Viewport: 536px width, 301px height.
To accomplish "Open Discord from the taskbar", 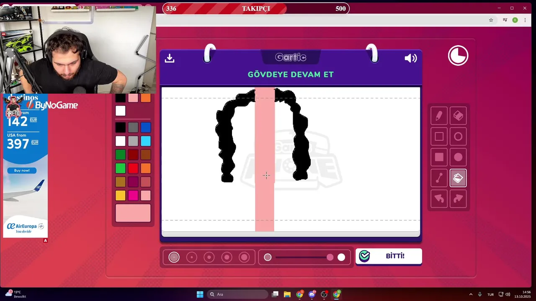I will coord(312,294).
